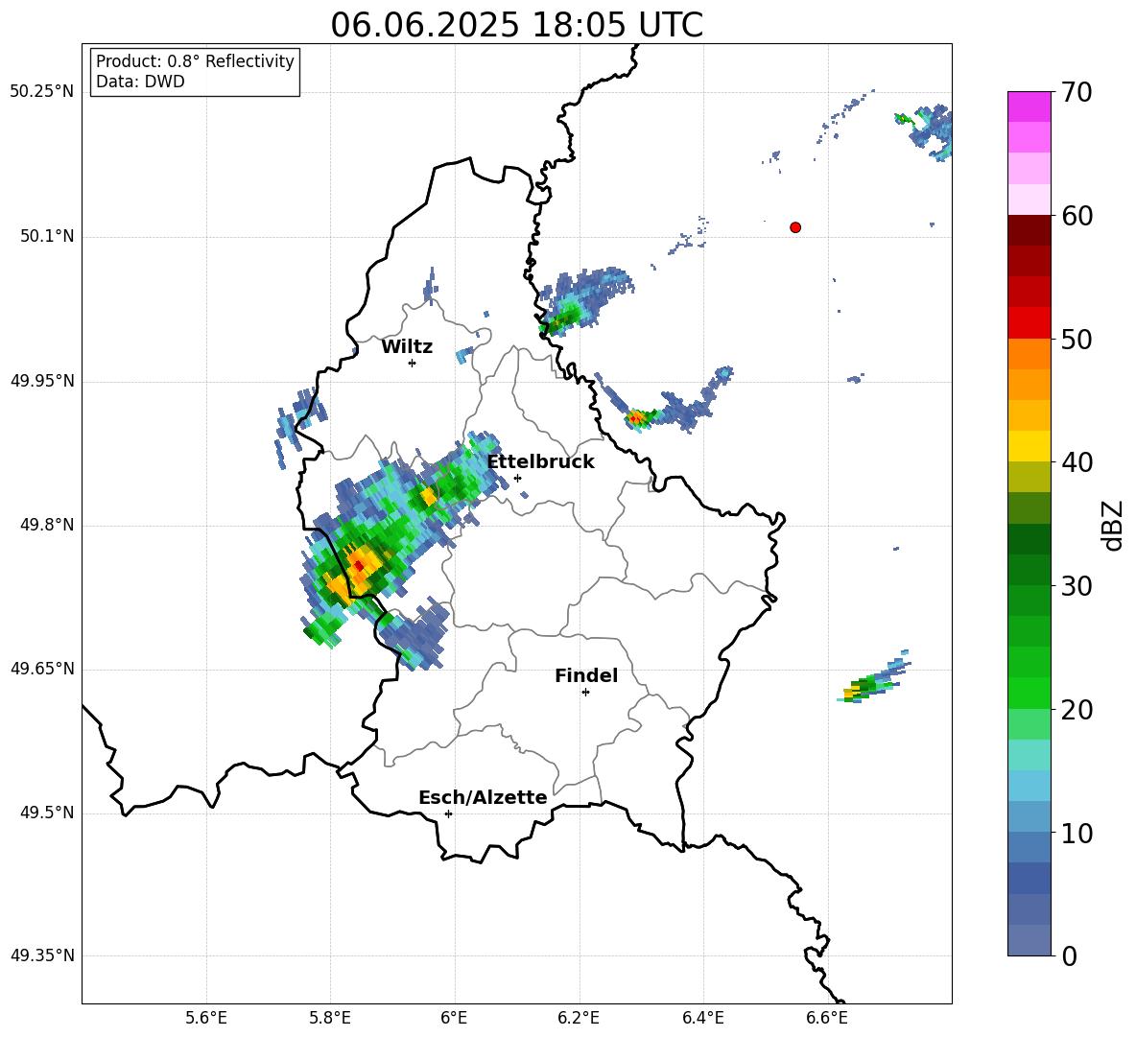1136x1037 pixels.
Task: Click the 50.25°N latitude label
Action: coord(42,92)
